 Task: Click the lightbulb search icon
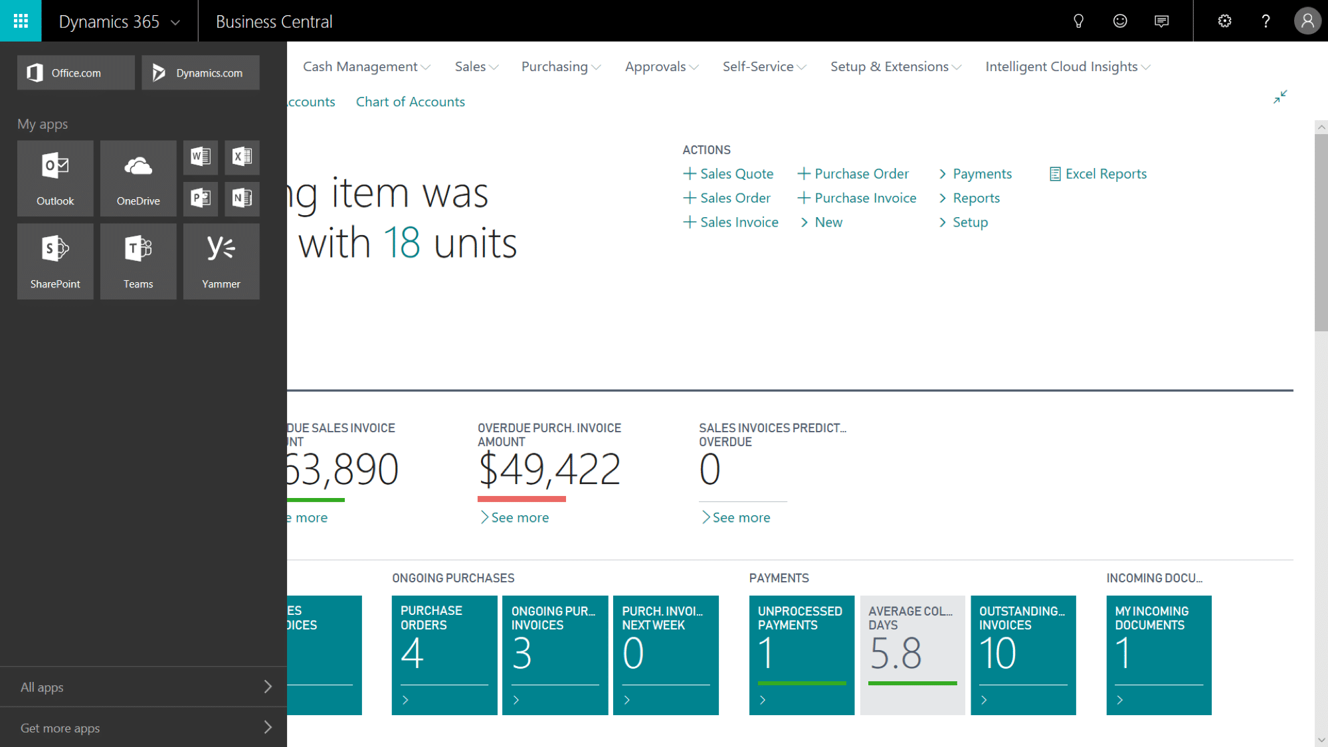1078,21
